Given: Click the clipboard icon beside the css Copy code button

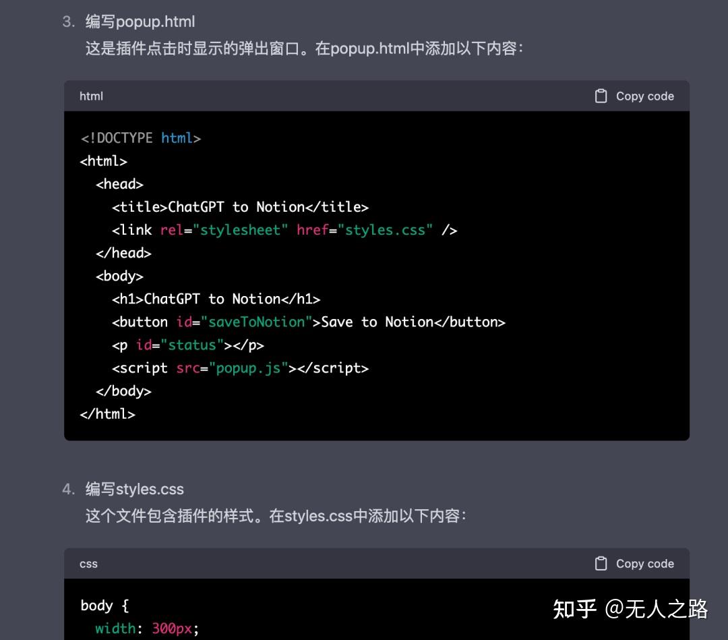Looking at the screenshot, I should click(599, 563).
